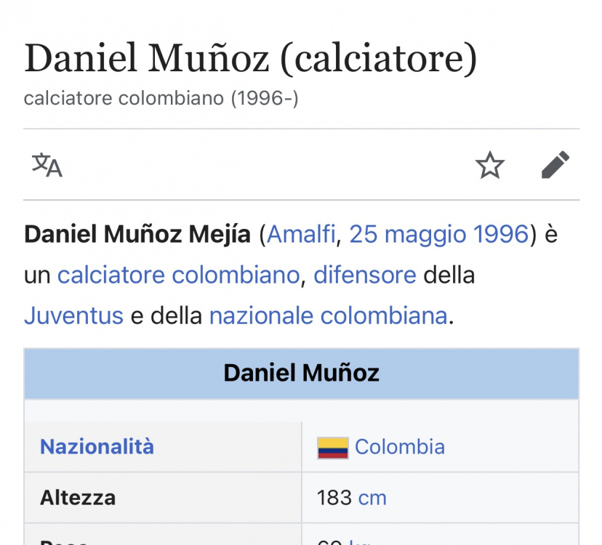
Task: Open the language translation icon
Action: [x=47, y=165]
